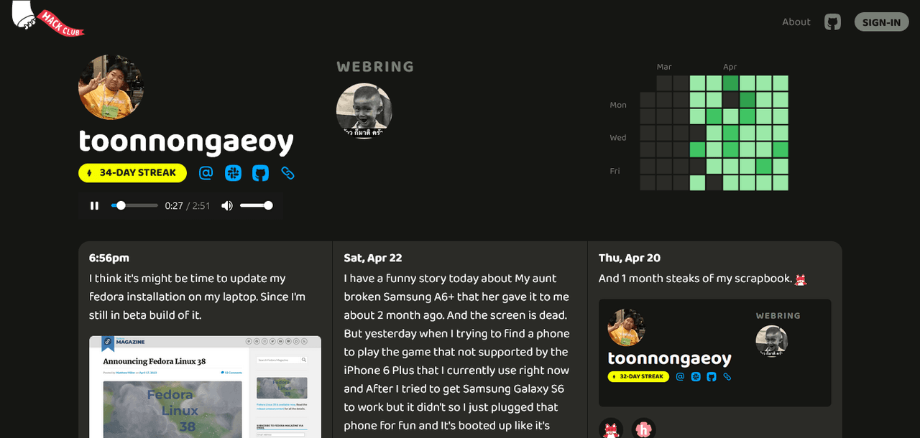Click the pink 'h' reaction button
Viewport: 920px width, 438px height.
[x=644, y=429]
